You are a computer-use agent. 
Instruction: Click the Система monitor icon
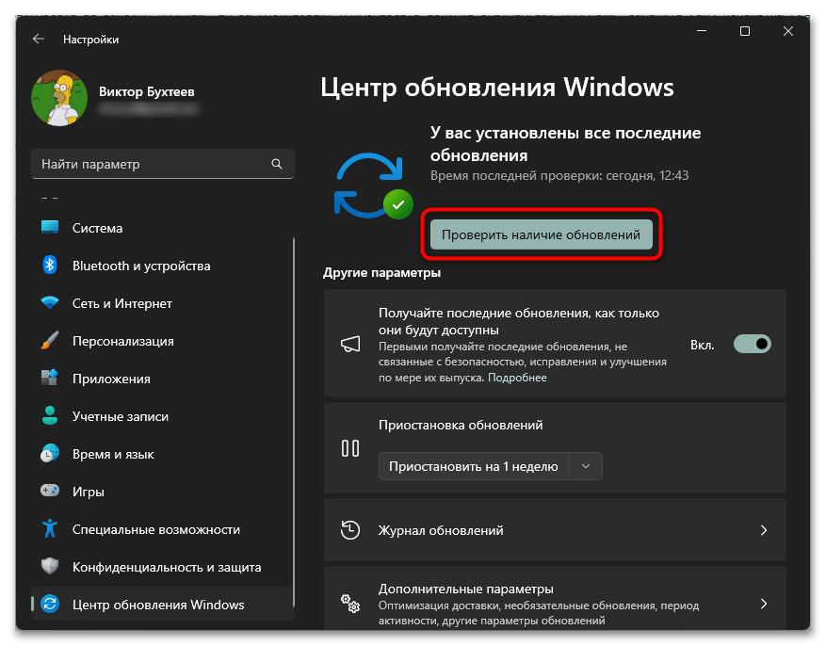[x=50, y=228]
